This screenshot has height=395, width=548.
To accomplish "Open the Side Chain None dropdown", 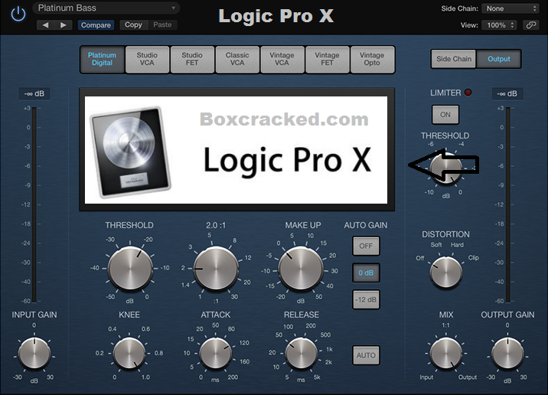I will coord(510,8).
